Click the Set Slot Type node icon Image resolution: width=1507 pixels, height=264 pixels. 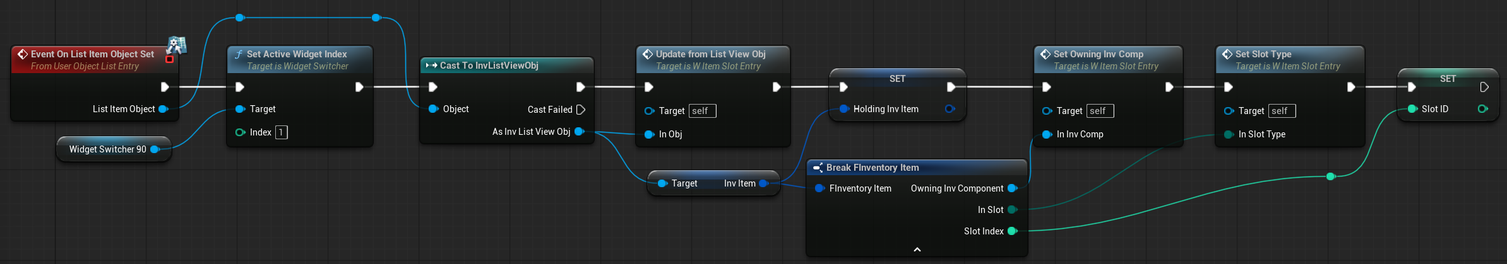(1227, 54)
